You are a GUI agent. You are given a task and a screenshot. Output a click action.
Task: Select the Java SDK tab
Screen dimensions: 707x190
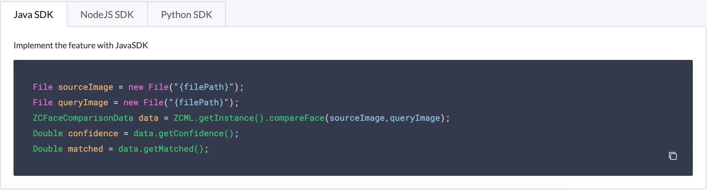click(x=34, y=14)
